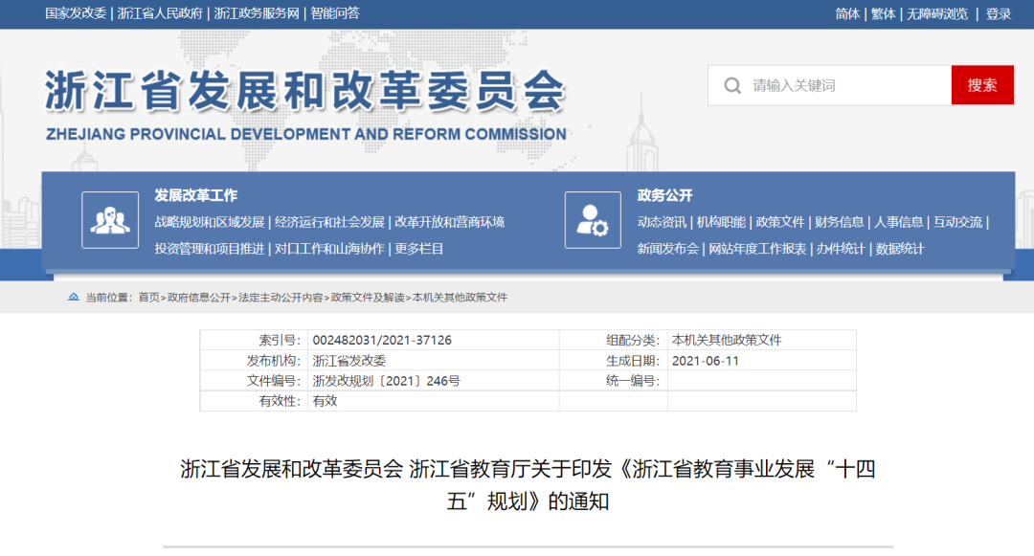The image size is (1034, 556).
Task: Click the red 搜索 button
Action: coord(982,85)
